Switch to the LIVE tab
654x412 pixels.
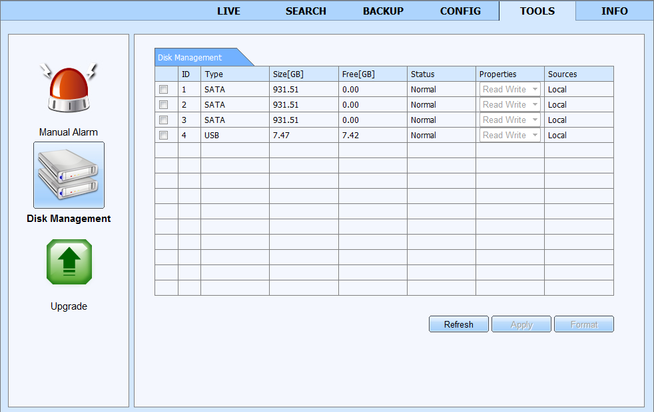[x=228, y=11]
